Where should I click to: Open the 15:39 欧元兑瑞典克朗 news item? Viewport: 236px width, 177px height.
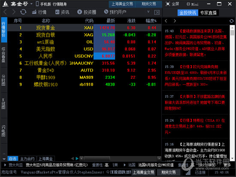pyautogui.click(x=196, y=75)
